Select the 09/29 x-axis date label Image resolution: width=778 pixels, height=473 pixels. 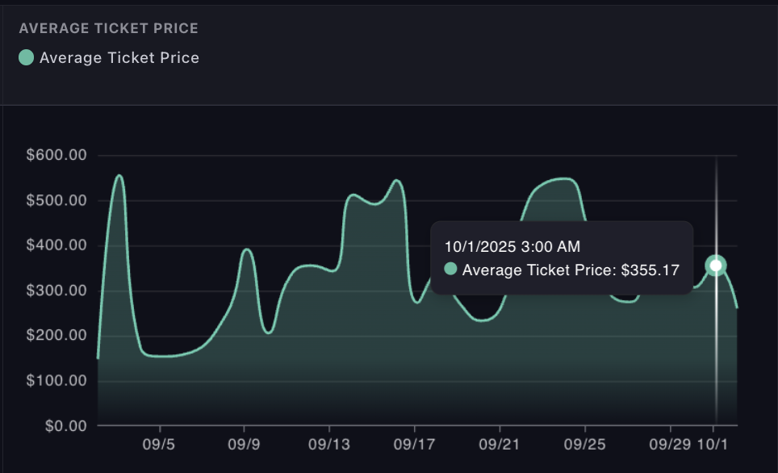669,445
